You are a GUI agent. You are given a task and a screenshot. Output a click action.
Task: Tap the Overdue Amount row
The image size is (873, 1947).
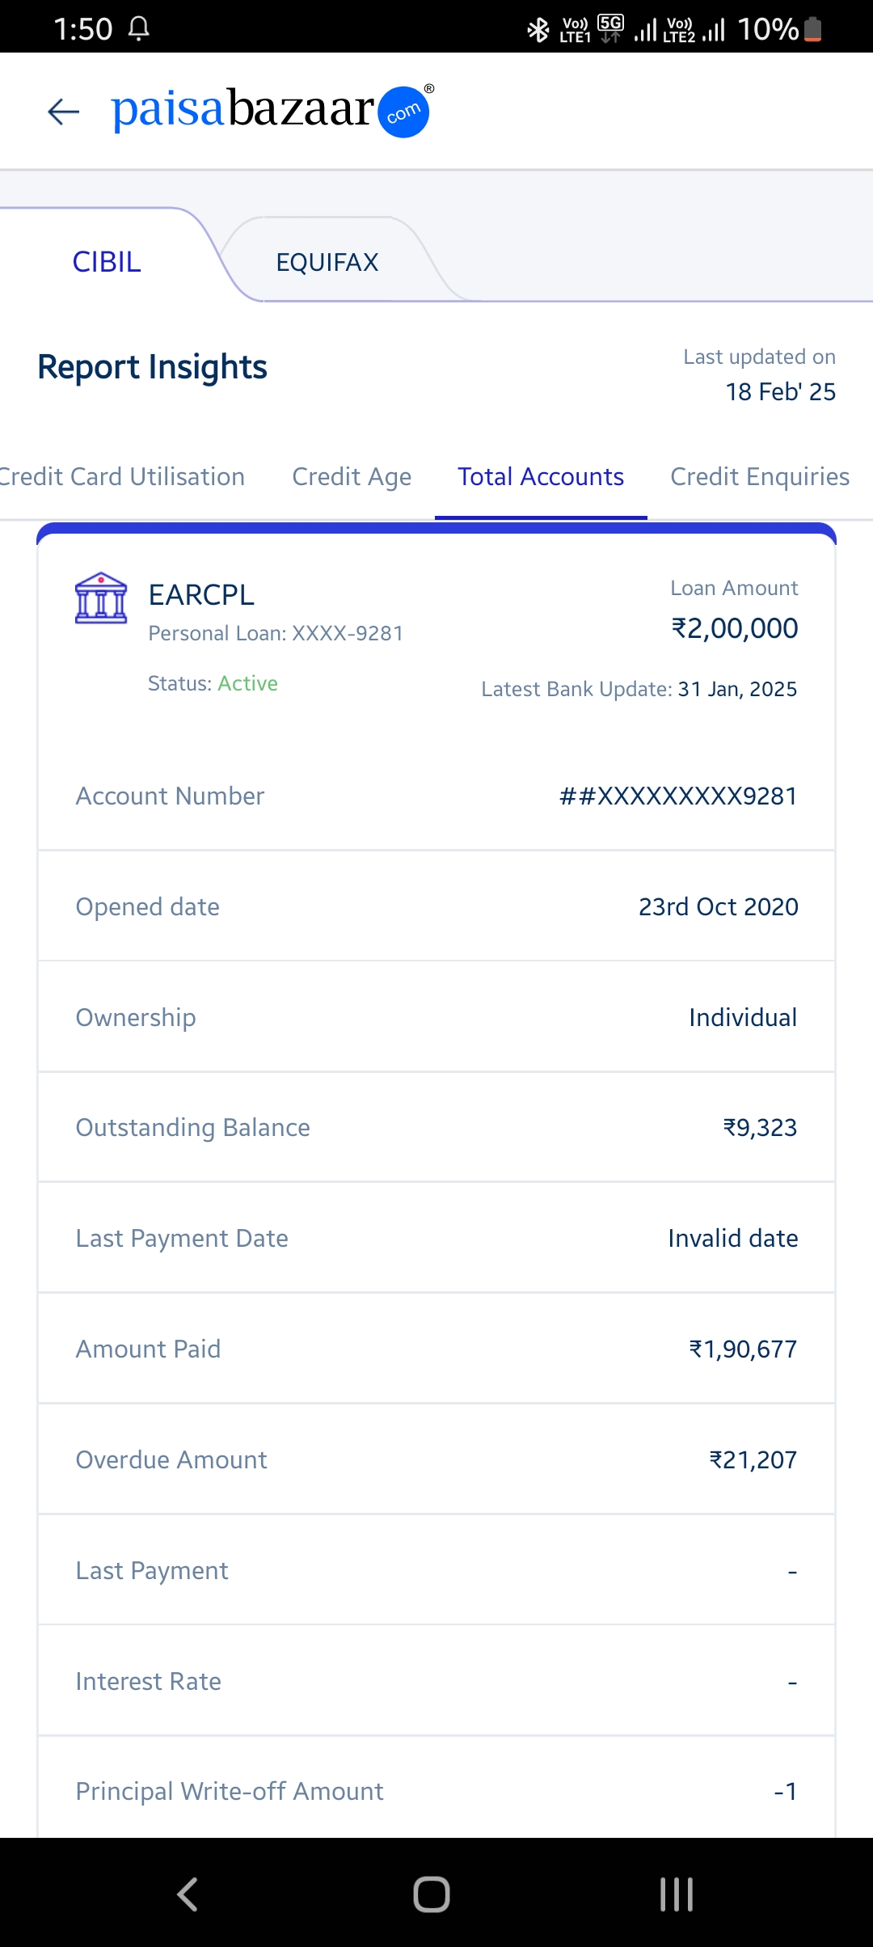tap(436, 1459)
